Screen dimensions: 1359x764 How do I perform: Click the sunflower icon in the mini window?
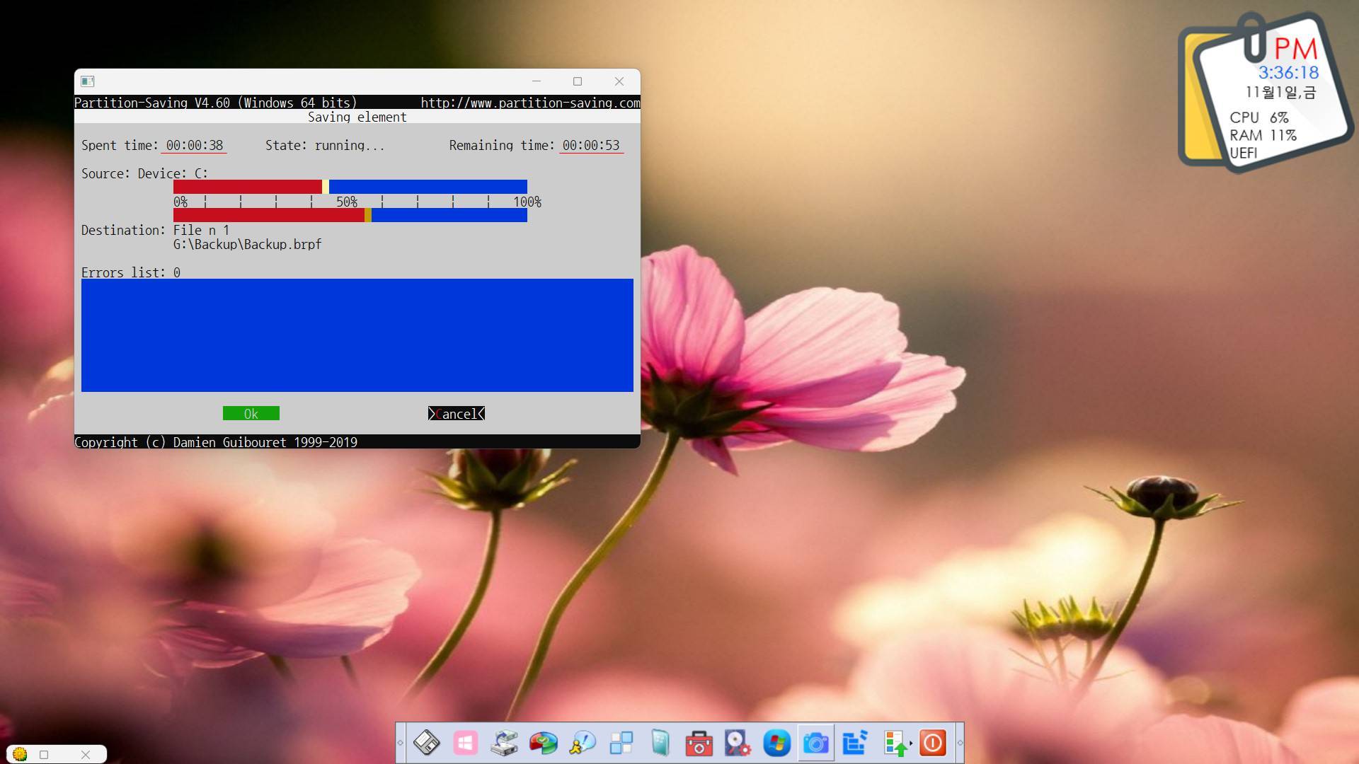(20, 754)
